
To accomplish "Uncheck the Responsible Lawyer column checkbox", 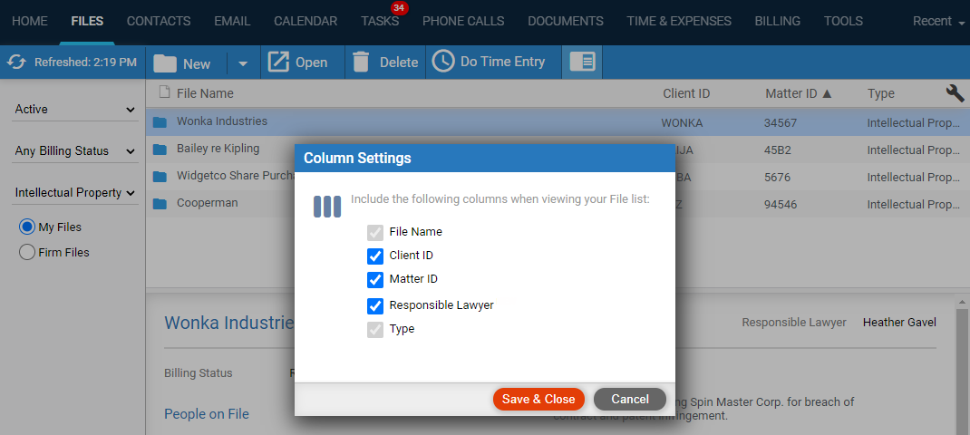I will pyautogui.click(x=375, y=305).
